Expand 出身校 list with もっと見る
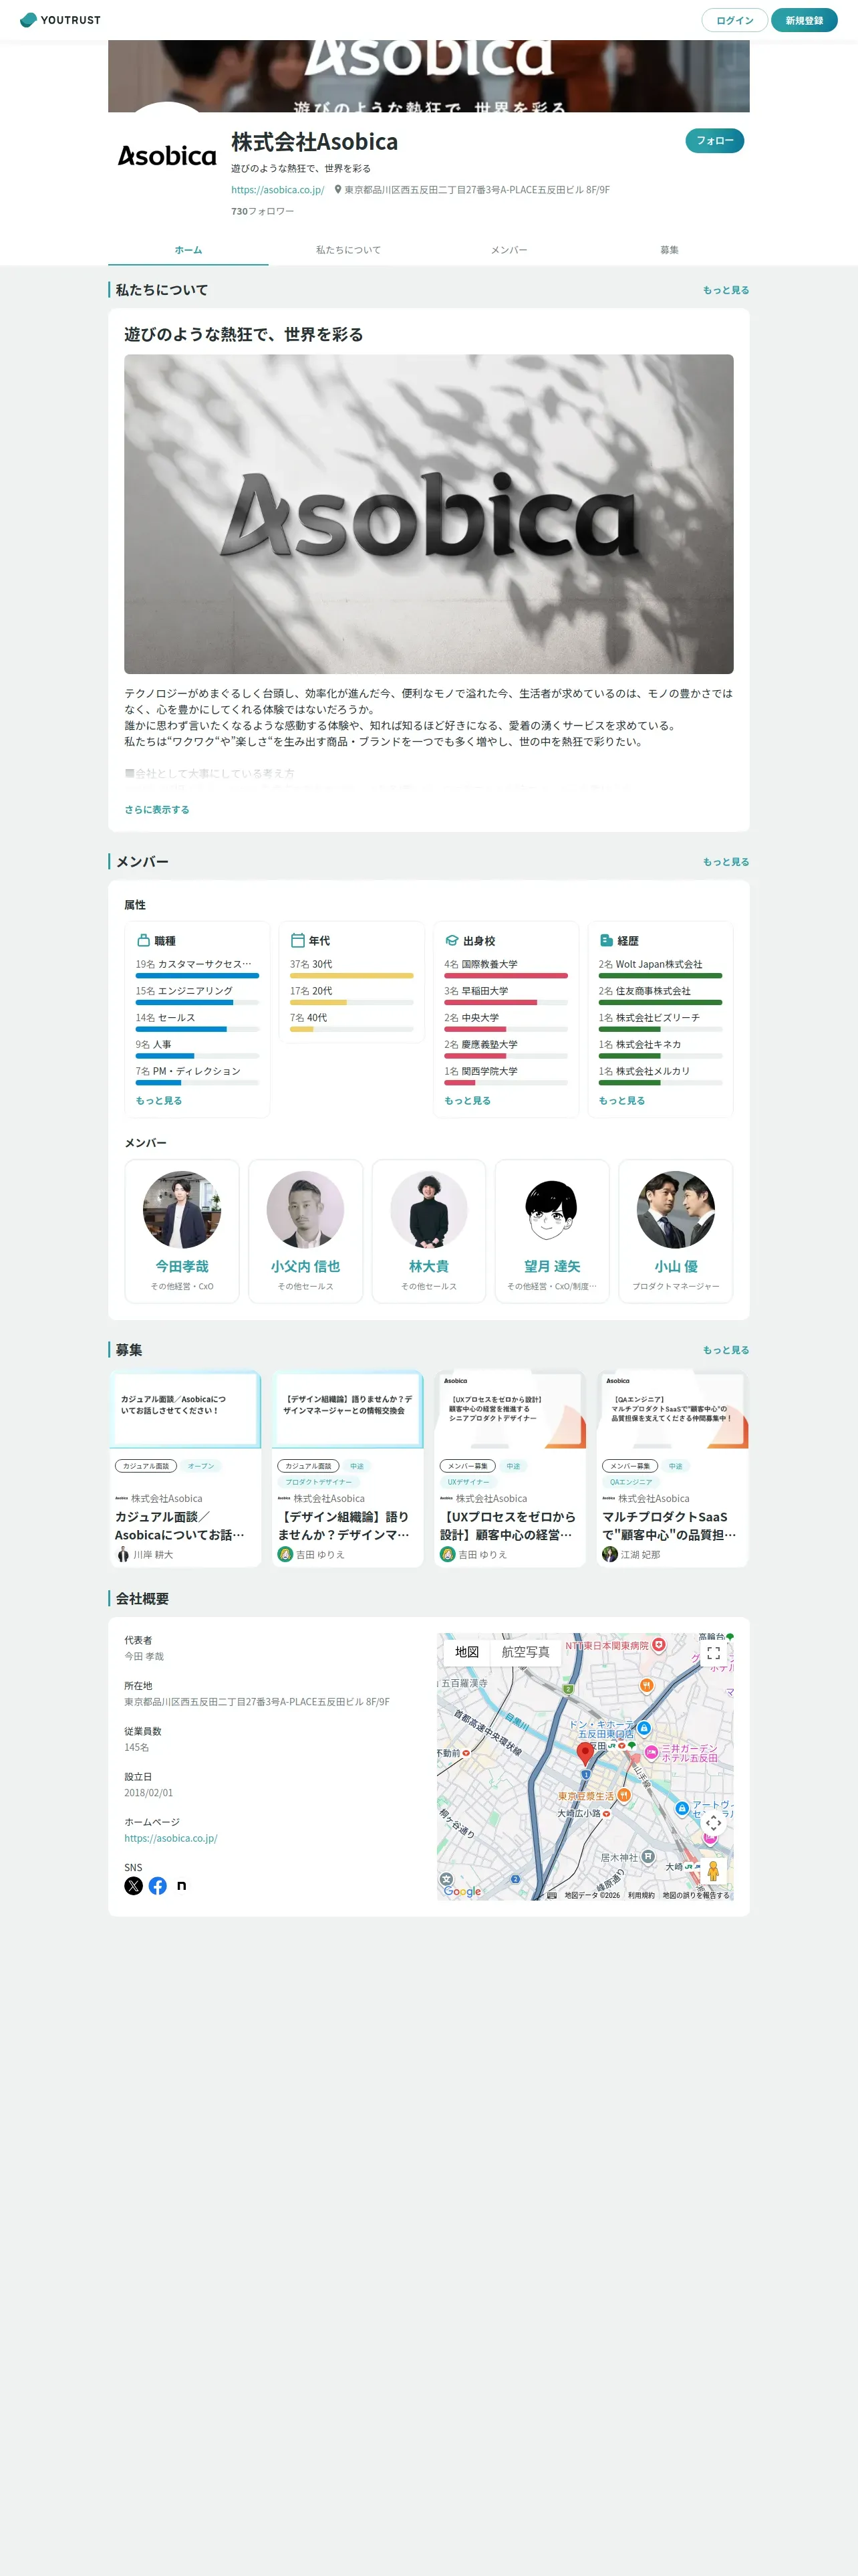This screenshot has height=2576, width=858. pyautogui.click(x=468, y=1101)
